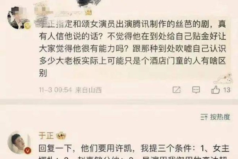Open the blurred poster's avatar
238x159 pixels.
coord(19,18)
